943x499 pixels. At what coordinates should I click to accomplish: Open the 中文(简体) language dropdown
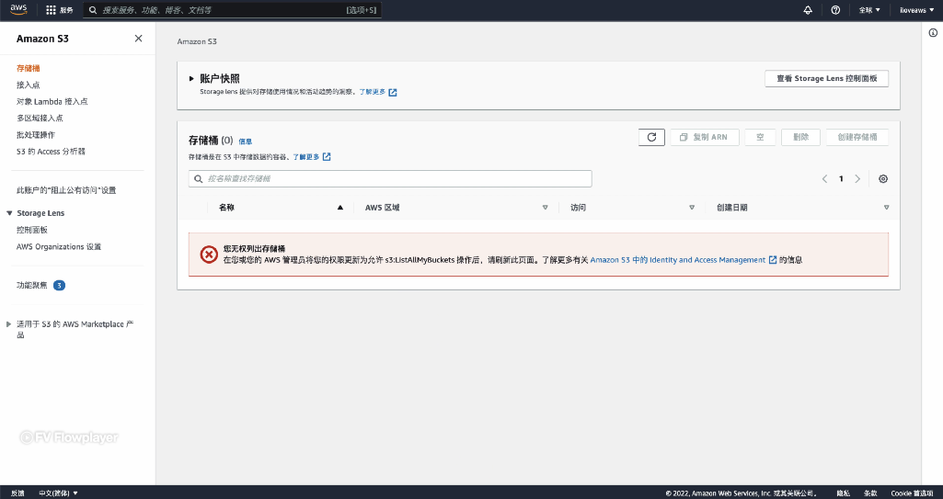(x=58, y=493)
